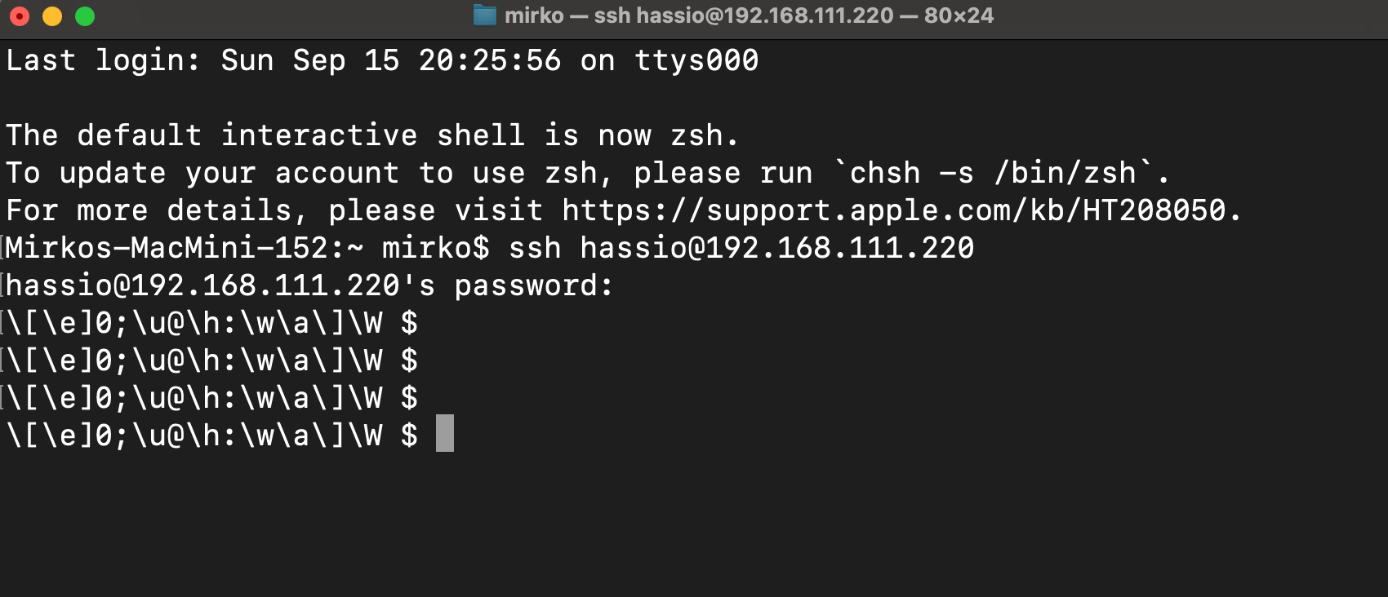1388x597 pixels.
Task: Click the yellow minimize window button
Action: point(52,16)
